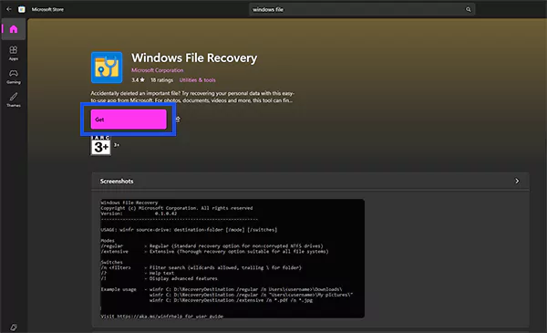
Task: Click the app description text
Action: click(192, 97)
